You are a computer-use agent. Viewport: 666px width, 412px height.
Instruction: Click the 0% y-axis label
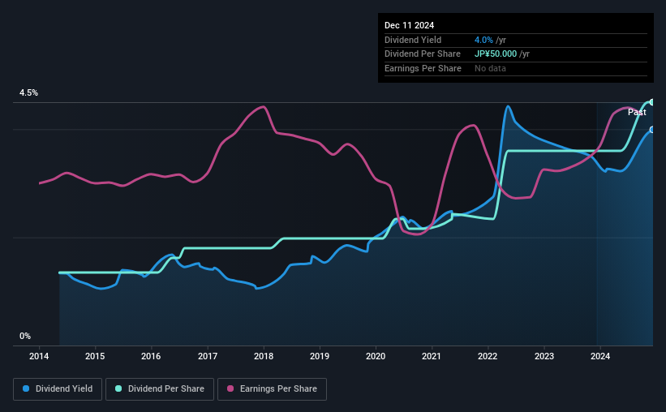(x=25, y=337)
